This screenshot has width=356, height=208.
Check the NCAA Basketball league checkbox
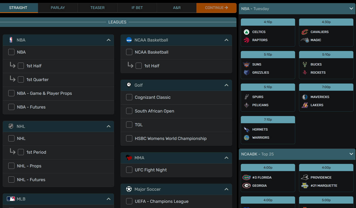pos(129,52)
